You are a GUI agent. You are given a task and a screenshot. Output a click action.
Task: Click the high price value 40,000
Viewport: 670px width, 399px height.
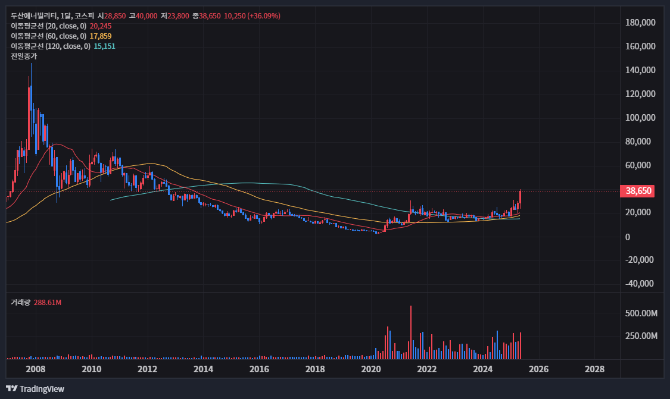click(147, 16)
